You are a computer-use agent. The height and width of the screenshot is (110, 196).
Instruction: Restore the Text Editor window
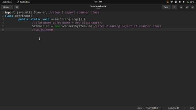coord(187,7)
